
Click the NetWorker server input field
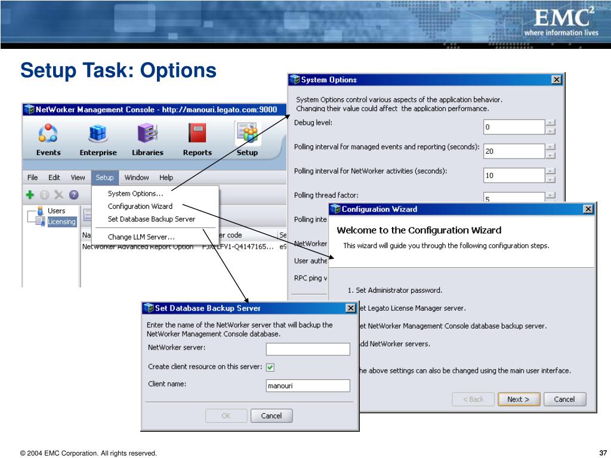[308, 349]
